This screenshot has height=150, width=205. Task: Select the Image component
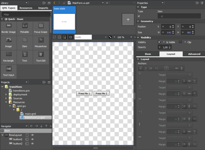[x=9, y=43]
